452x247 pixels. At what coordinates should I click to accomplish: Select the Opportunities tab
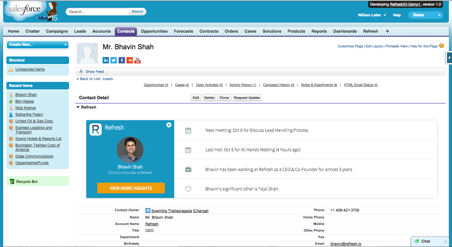154,31
